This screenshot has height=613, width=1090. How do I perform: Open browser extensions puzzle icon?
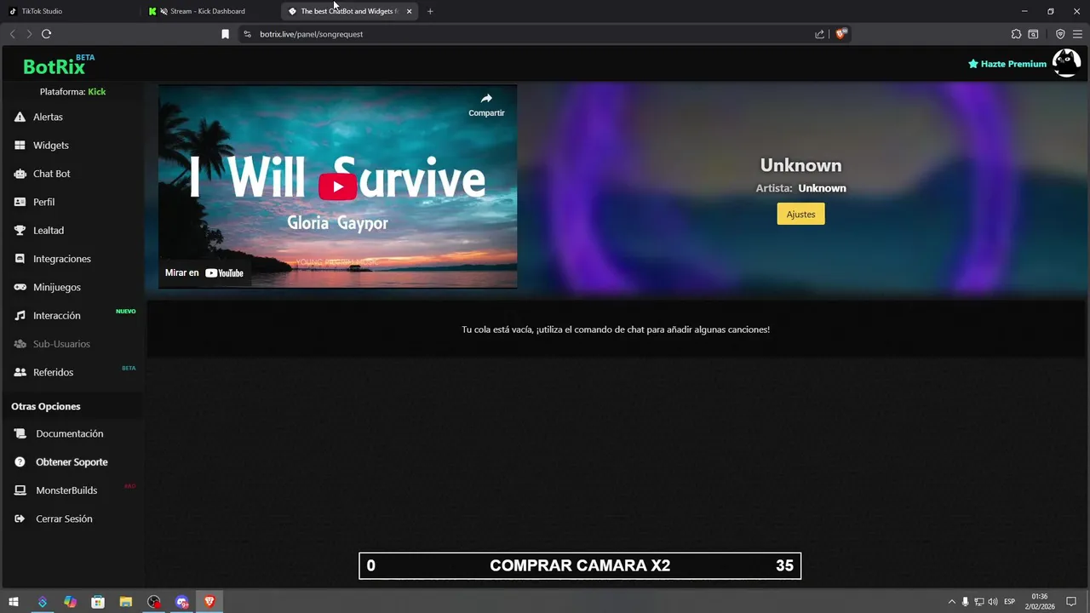(1016, 34)
